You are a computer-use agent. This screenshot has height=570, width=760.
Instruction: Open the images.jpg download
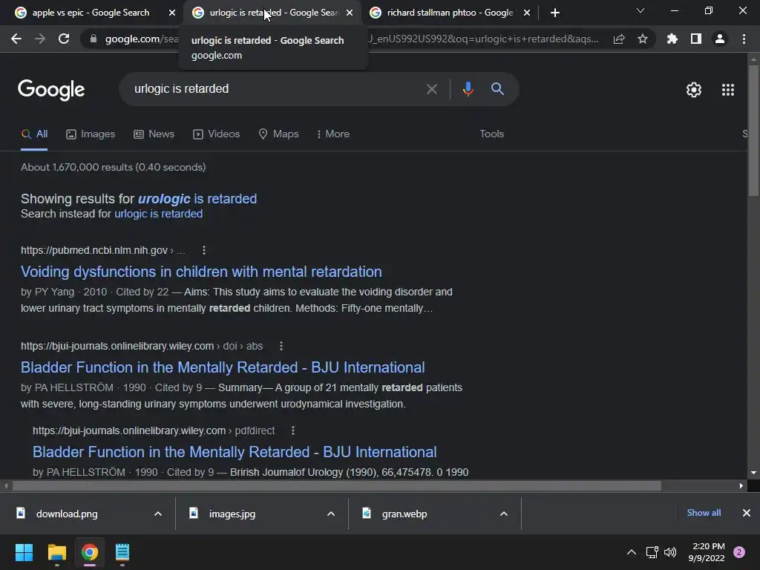pos(232,514)
